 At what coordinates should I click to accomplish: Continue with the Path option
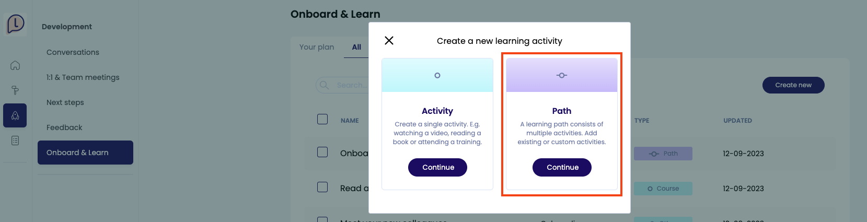[x=562, y=167]
